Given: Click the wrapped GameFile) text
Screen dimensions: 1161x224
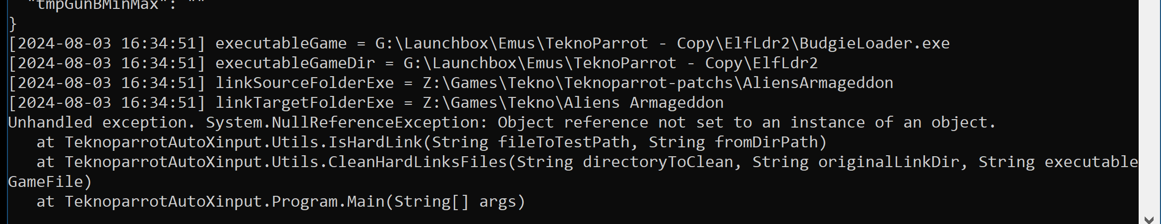Looking at the screenshot, I should coord(50,182).
